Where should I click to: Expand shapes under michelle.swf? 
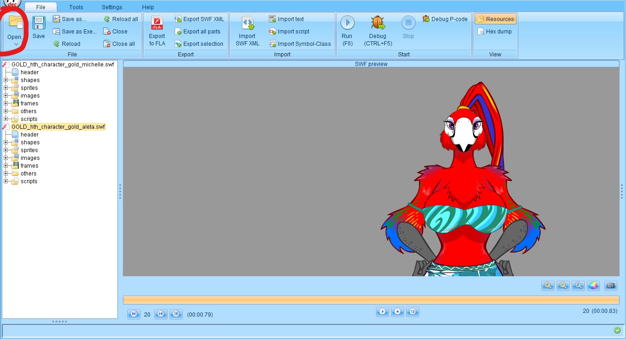[6, 80]
